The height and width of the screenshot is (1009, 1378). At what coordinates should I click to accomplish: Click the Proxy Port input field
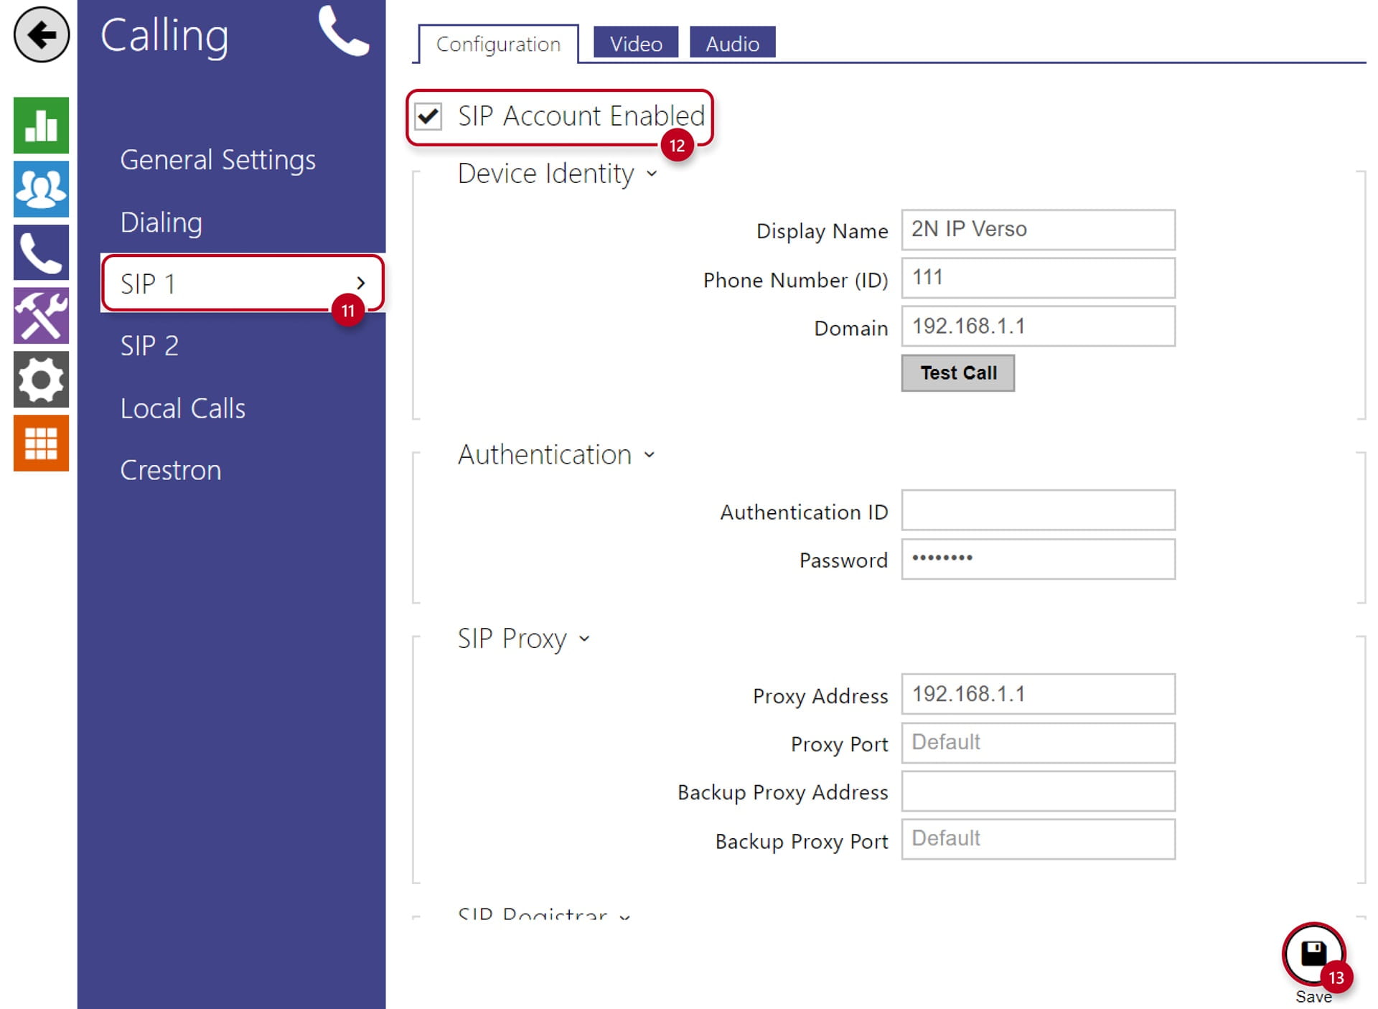[1038, 743]
